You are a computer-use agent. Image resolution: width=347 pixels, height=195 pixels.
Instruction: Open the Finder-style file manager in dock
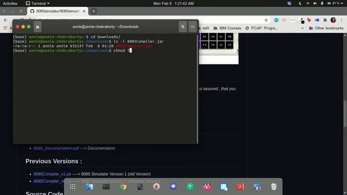pos(89,186)
